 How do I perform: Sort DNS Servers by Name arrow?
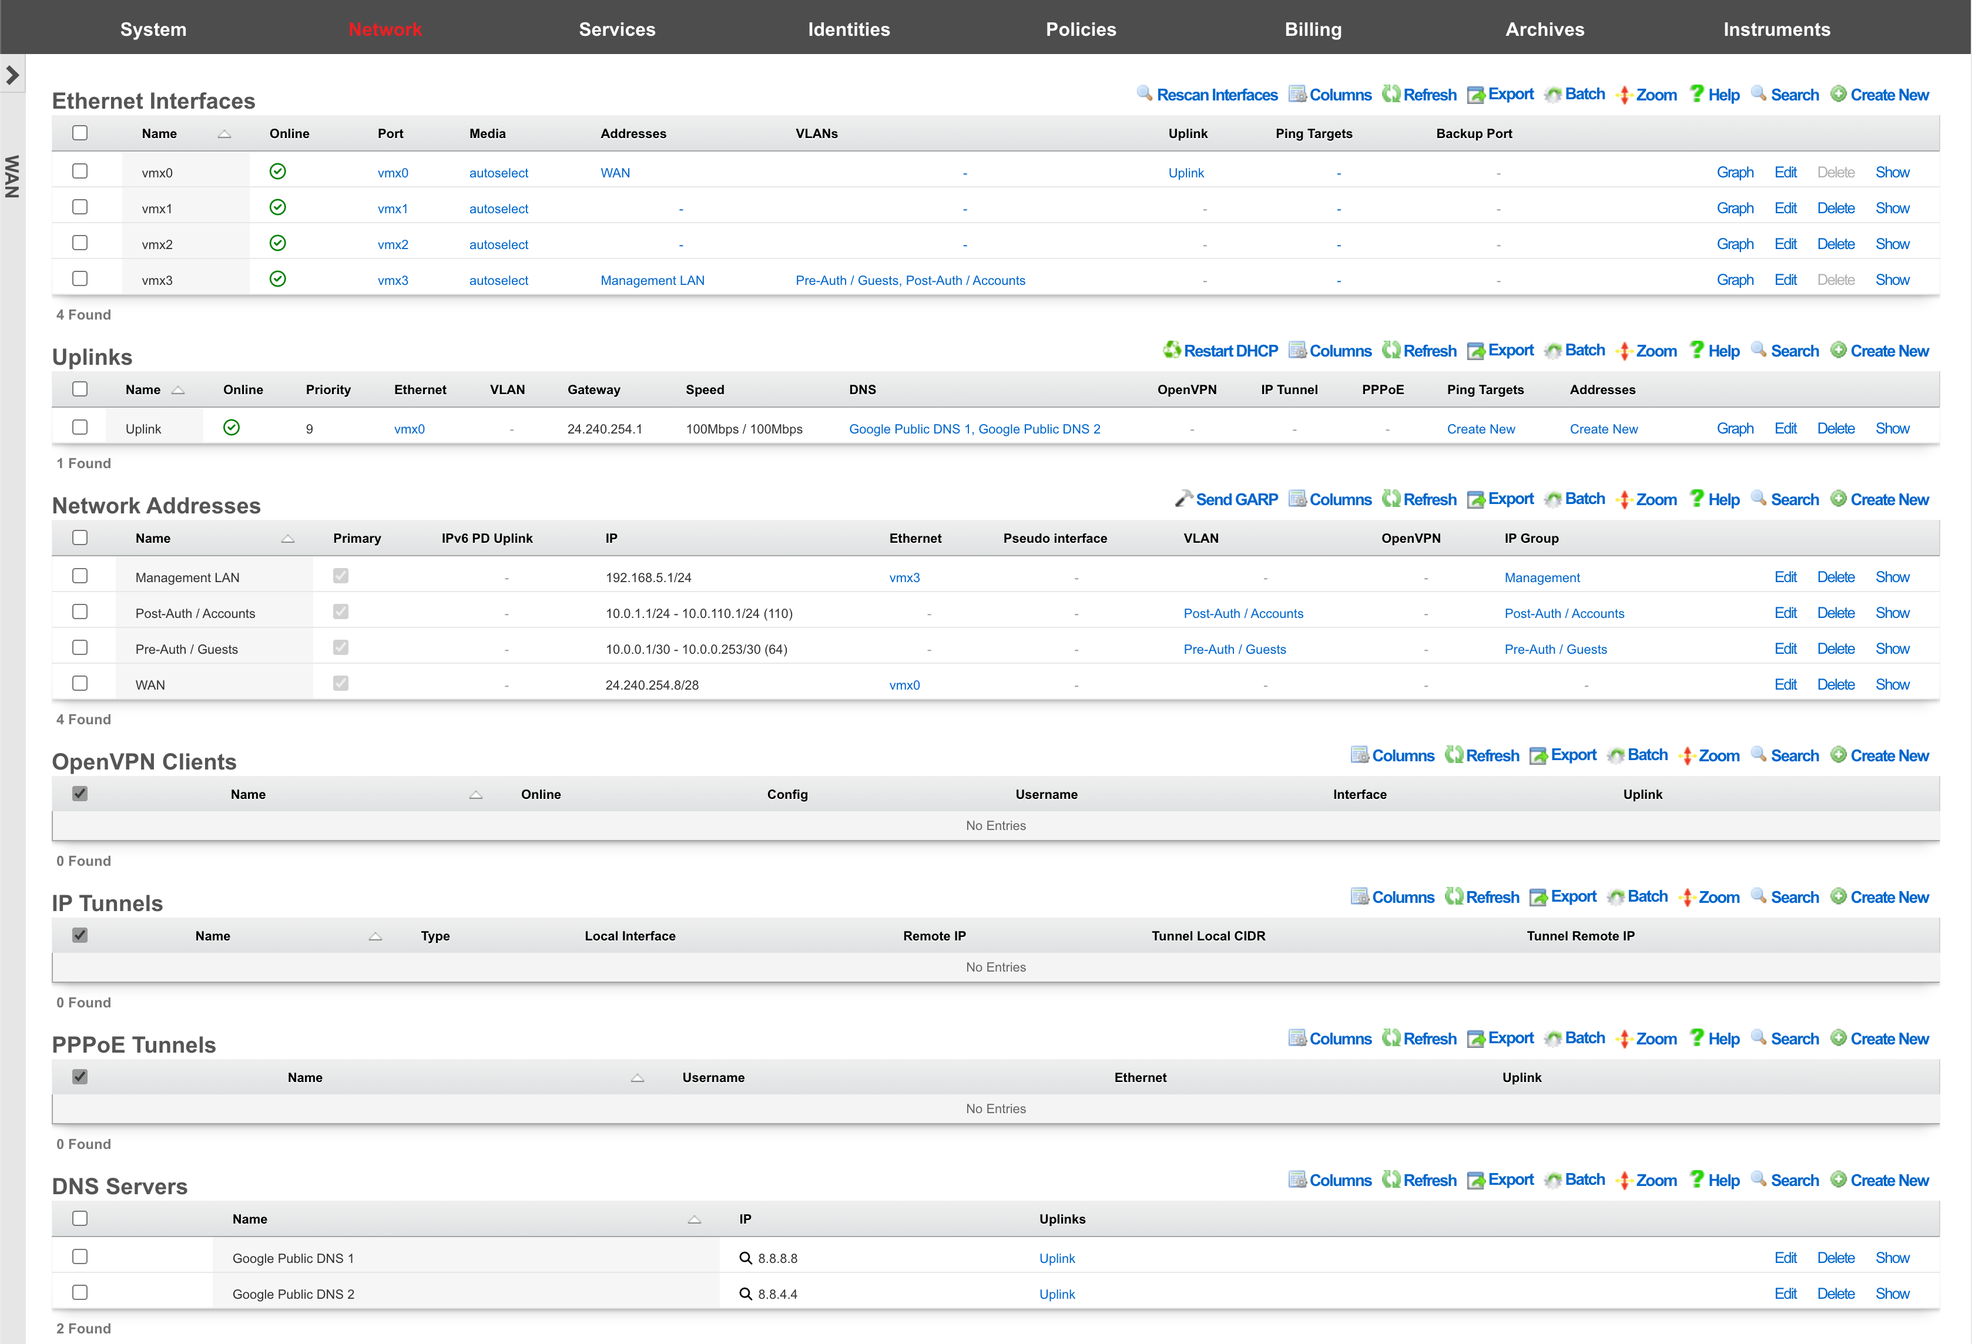coord(694,1220)
